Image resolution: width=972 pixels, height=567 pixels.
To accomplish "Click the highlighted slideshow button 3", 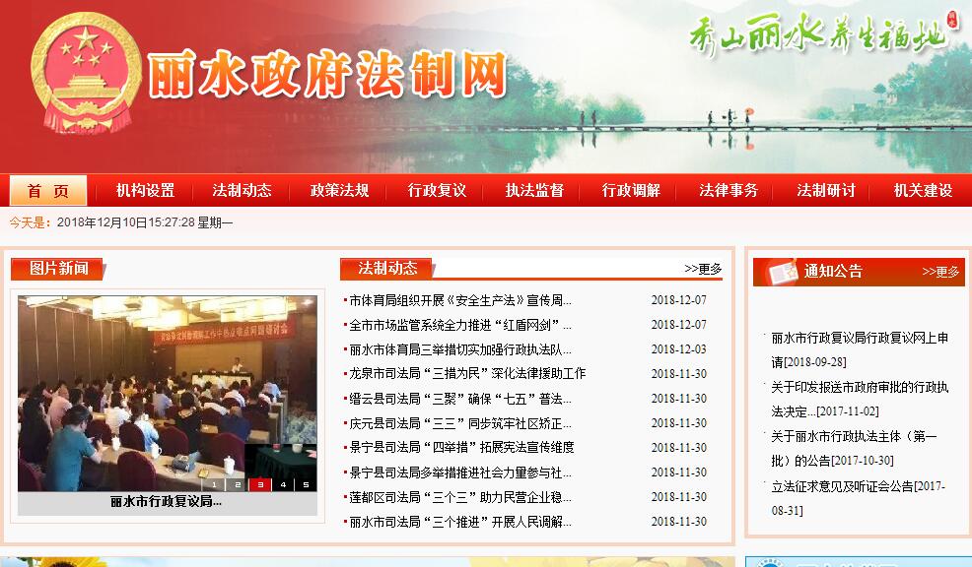I will [x=260, y=484].
